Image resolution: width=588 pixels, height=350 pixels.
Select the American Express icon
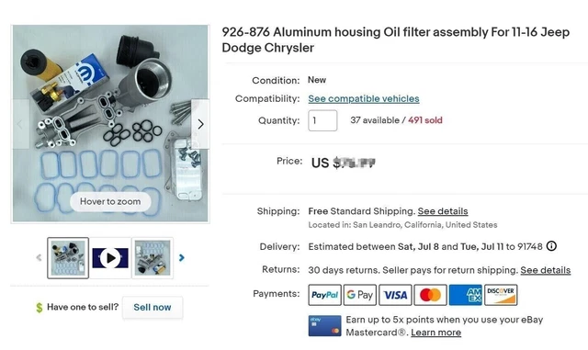point(466,295)
